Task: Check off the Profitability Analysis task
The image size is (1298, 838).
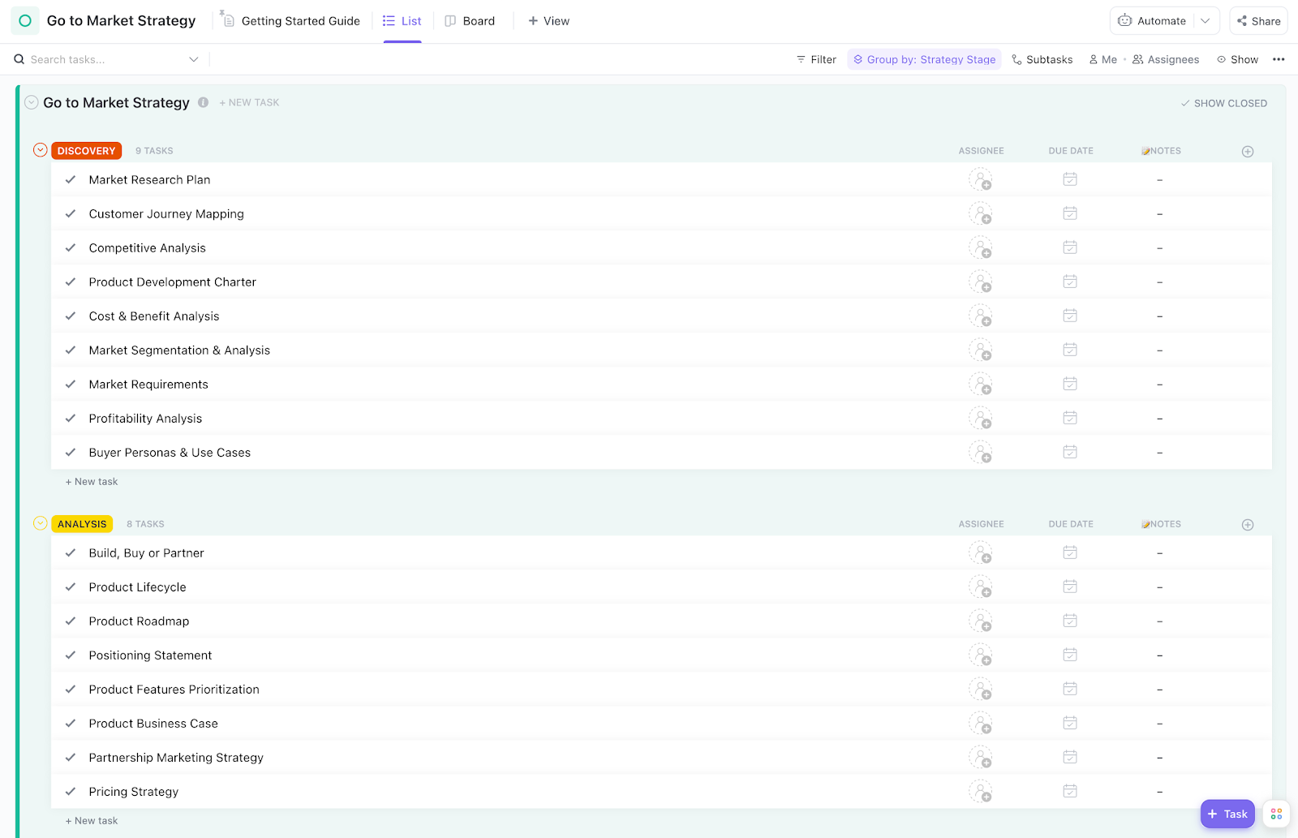Action: pos(71,419)
